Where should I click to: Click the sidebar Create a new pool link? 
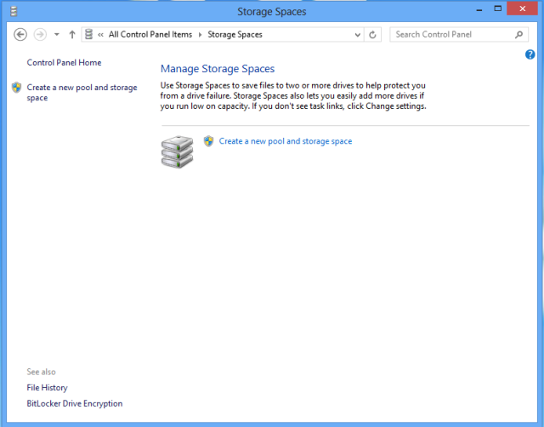(82, 93)
